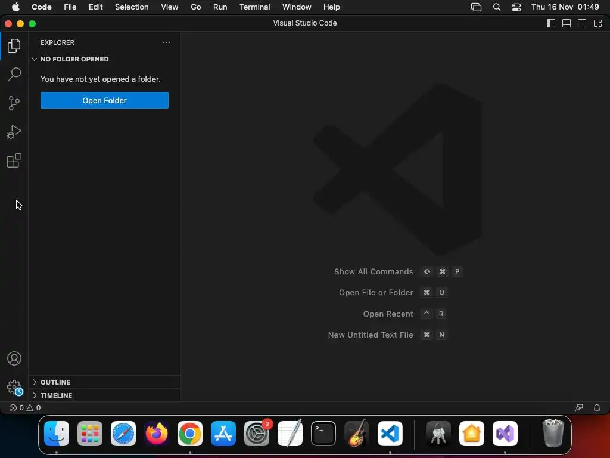Open the Edit menu
610x458 pixels.
pyautogui.click(x=96, y=7)
